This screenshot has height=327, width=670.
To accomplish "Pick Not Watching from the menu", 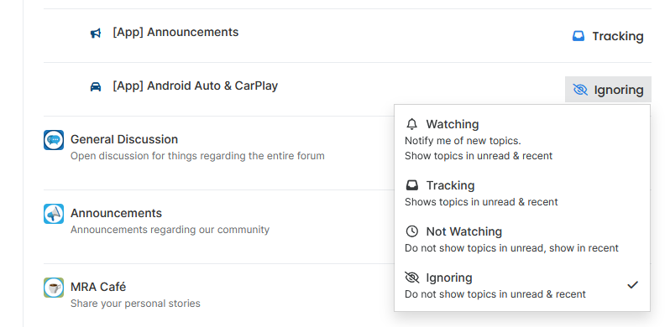I will coord(521,239).
